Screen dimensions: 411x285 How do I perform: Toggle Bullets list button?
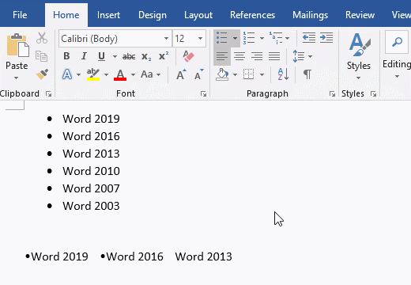222,38
